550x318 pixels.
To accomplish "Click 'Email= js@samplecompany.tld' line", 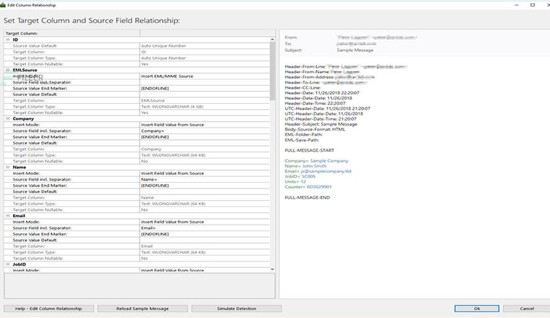I will pos(318,171).
